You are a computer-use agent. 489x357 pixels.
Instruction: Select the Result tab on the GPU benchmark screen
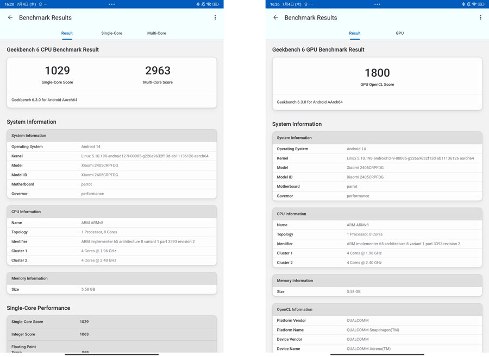(x=355, y=33)
